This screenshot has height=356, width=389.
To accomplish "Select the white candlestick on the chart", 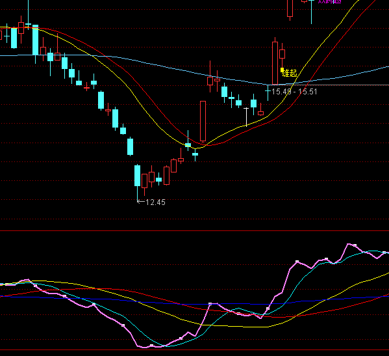I will [246, 117].
